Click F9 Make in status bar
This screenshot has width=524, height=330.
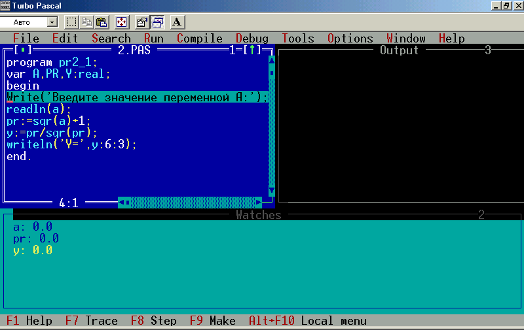click(212, 321)
